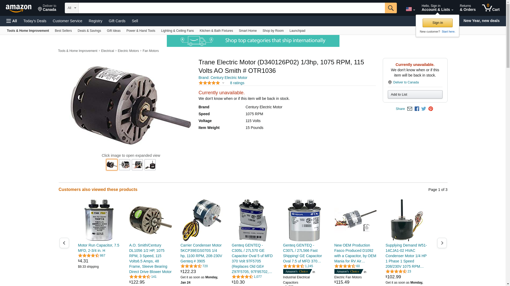Screen dimensions: 510x286
Task: Open Brand: Century Electric Motor link
Action: pyautogui.click(x=223, y=78)
